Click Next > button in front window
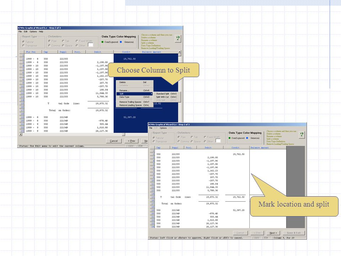 [273, 233]
